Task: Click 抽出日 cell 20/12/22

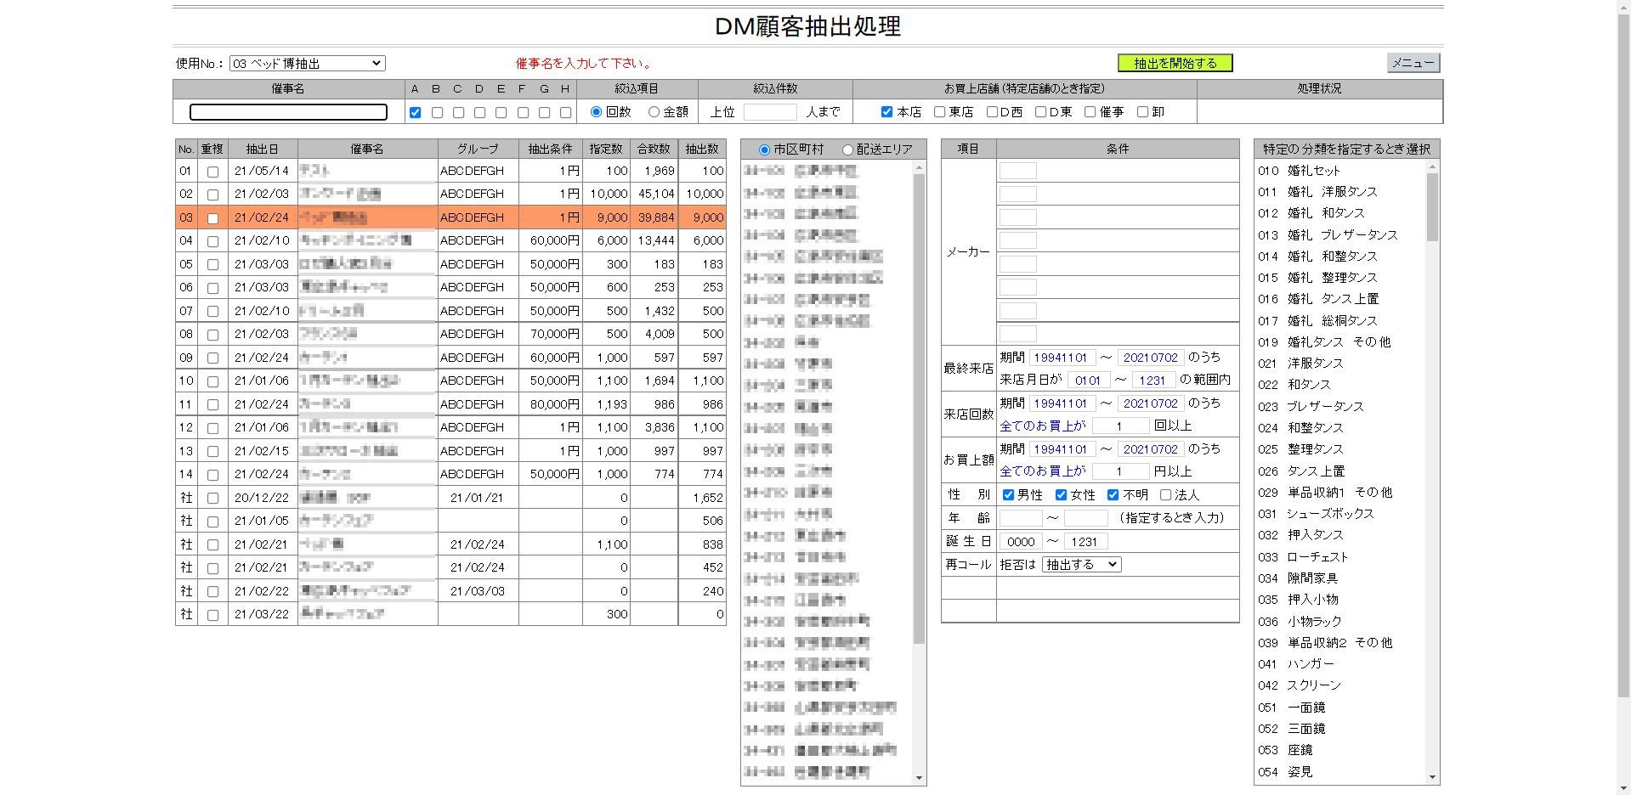Action: pyautogui.click(x=262, y=498)
